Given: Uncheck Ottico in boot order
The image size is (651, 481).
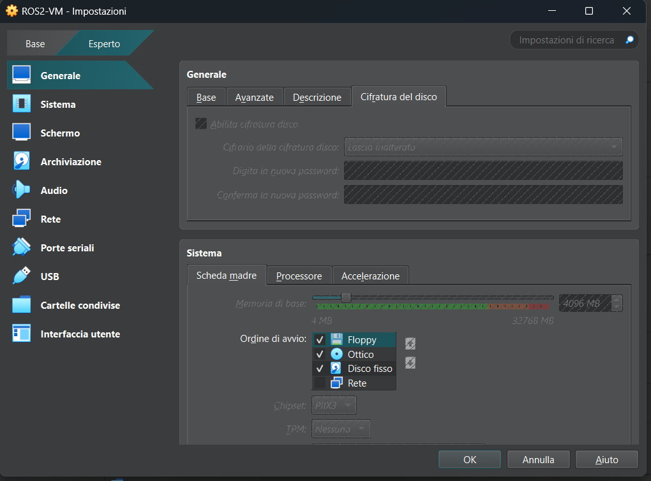Looking at the screenshot, I should click(x=320, y=354).
